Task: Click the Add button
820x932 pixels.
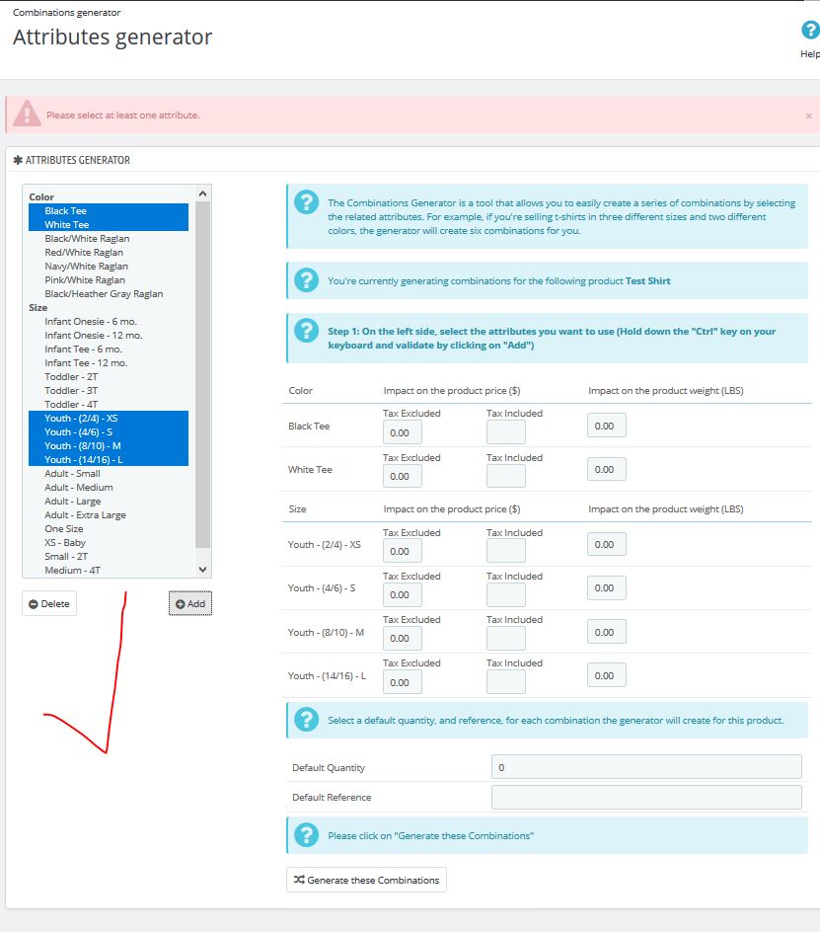Action: click(190, 603)
